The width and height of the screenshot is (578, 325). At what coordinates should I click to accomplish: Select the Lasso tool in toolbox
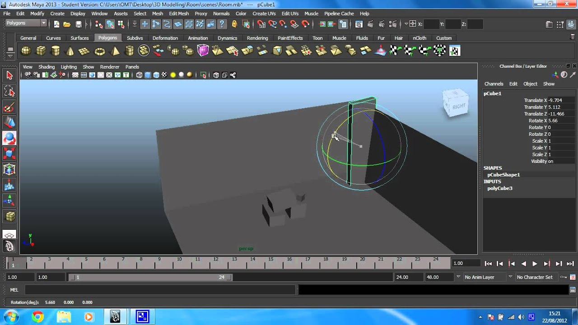[x=9, y=92]
